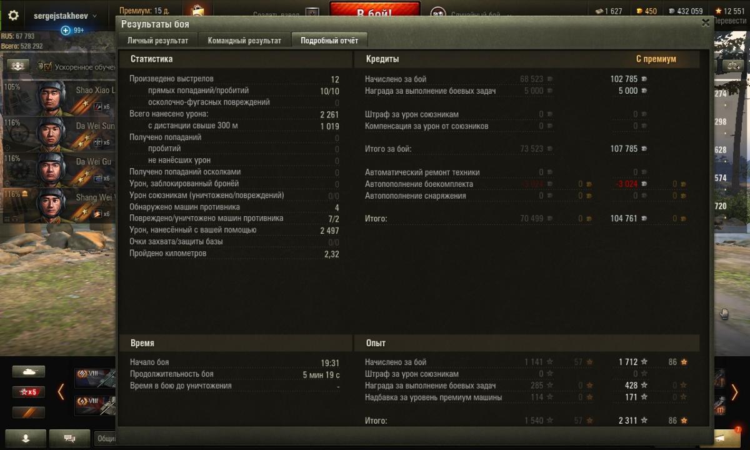Open the crew operations button
Screen dimensions: 750x450
[18, 66]
